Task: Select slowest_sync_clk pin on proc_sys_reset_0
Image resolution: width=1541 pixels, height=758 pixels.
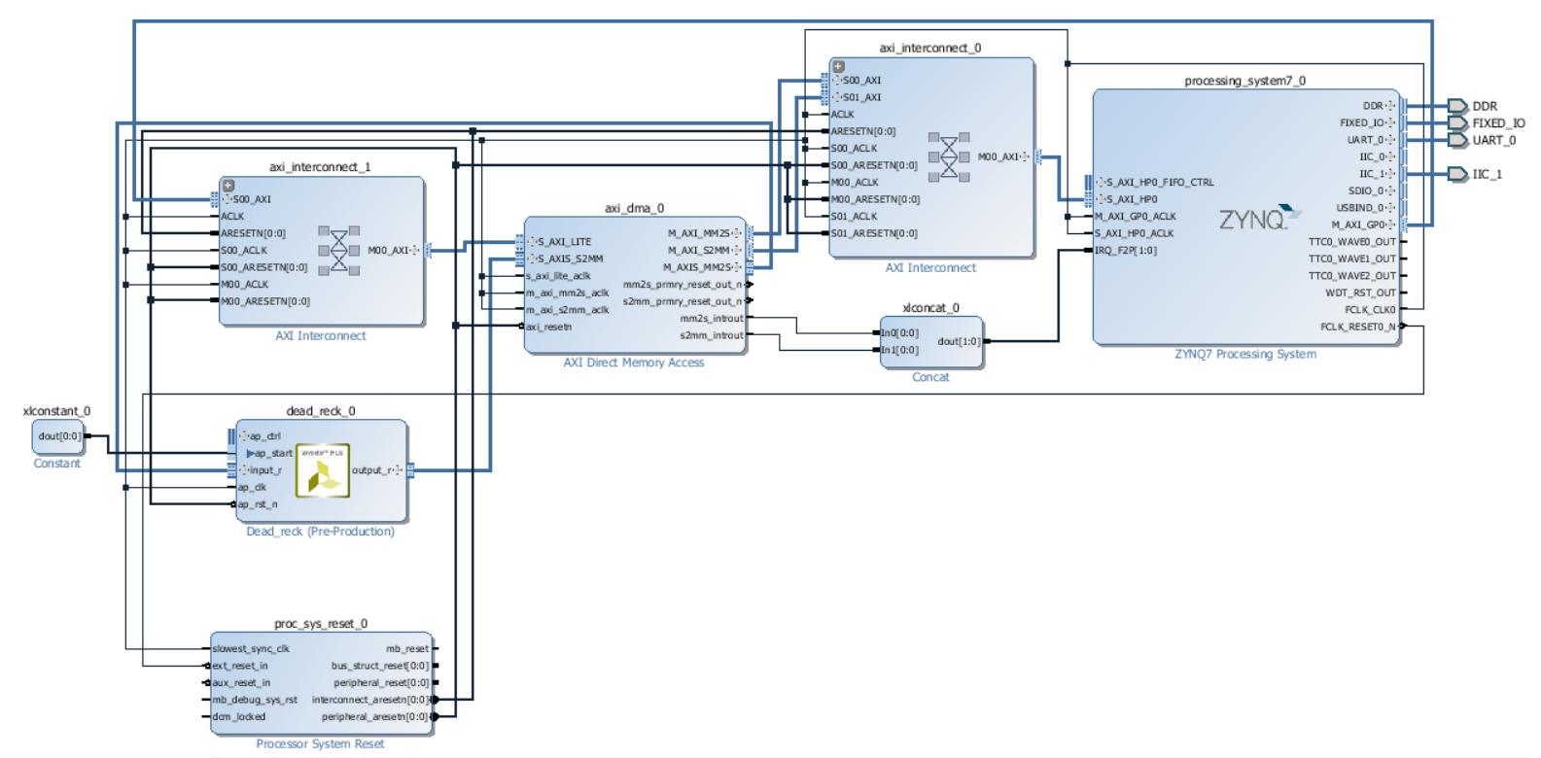Action: [x=251, y=649]
